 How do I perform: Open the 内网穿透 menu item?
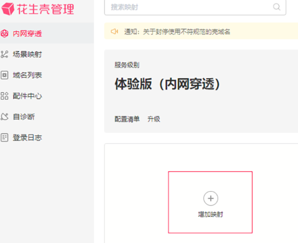click(47, 33)
